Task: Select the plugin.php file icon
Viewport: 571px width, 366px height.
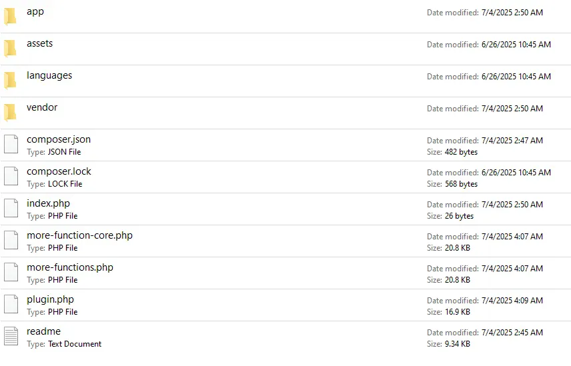Action: point(11,305)
